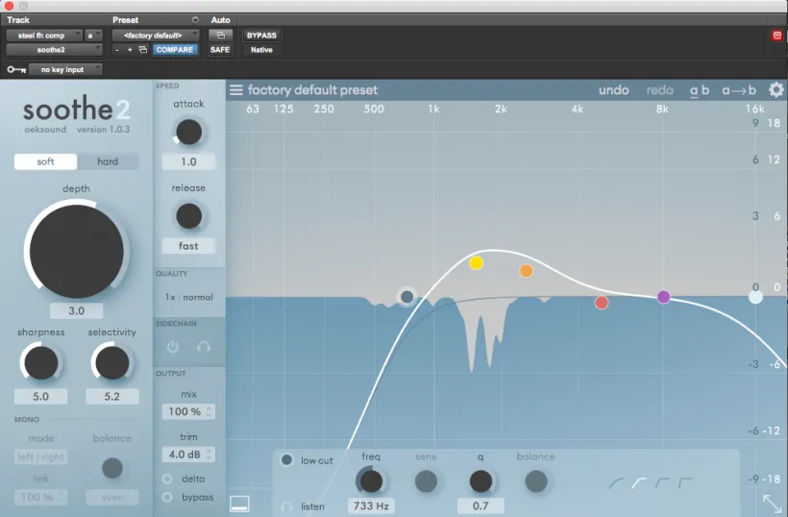Toggle the a b state switch
Viewport: 788px width, 517px height.
click(x=699, y=90)
